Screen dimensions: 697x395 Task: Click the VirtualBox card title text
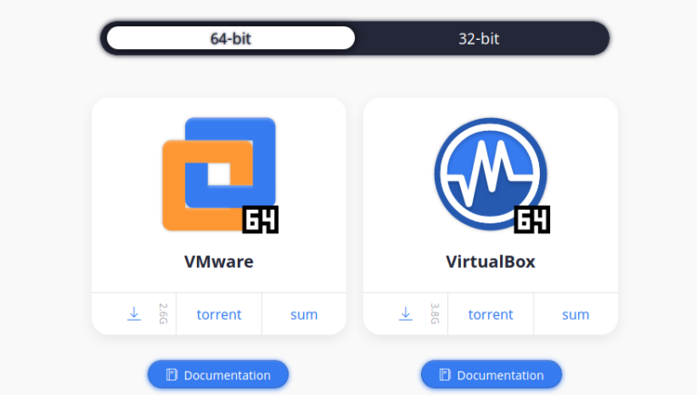coord(490,262)
